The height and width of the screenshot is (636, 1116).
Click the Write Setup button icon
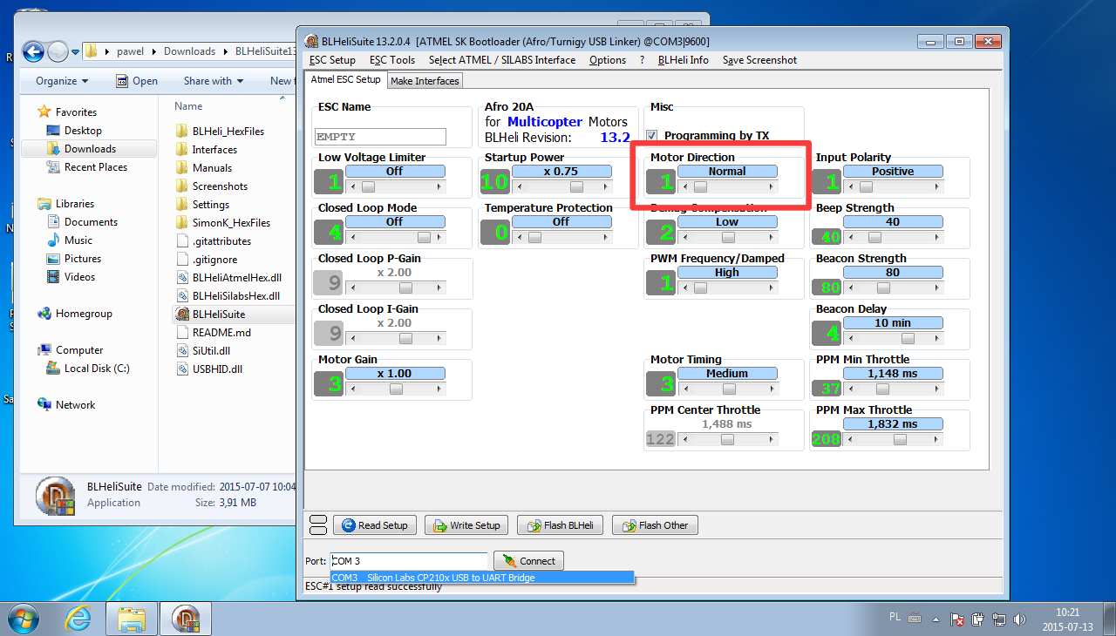tap(440, 525)
